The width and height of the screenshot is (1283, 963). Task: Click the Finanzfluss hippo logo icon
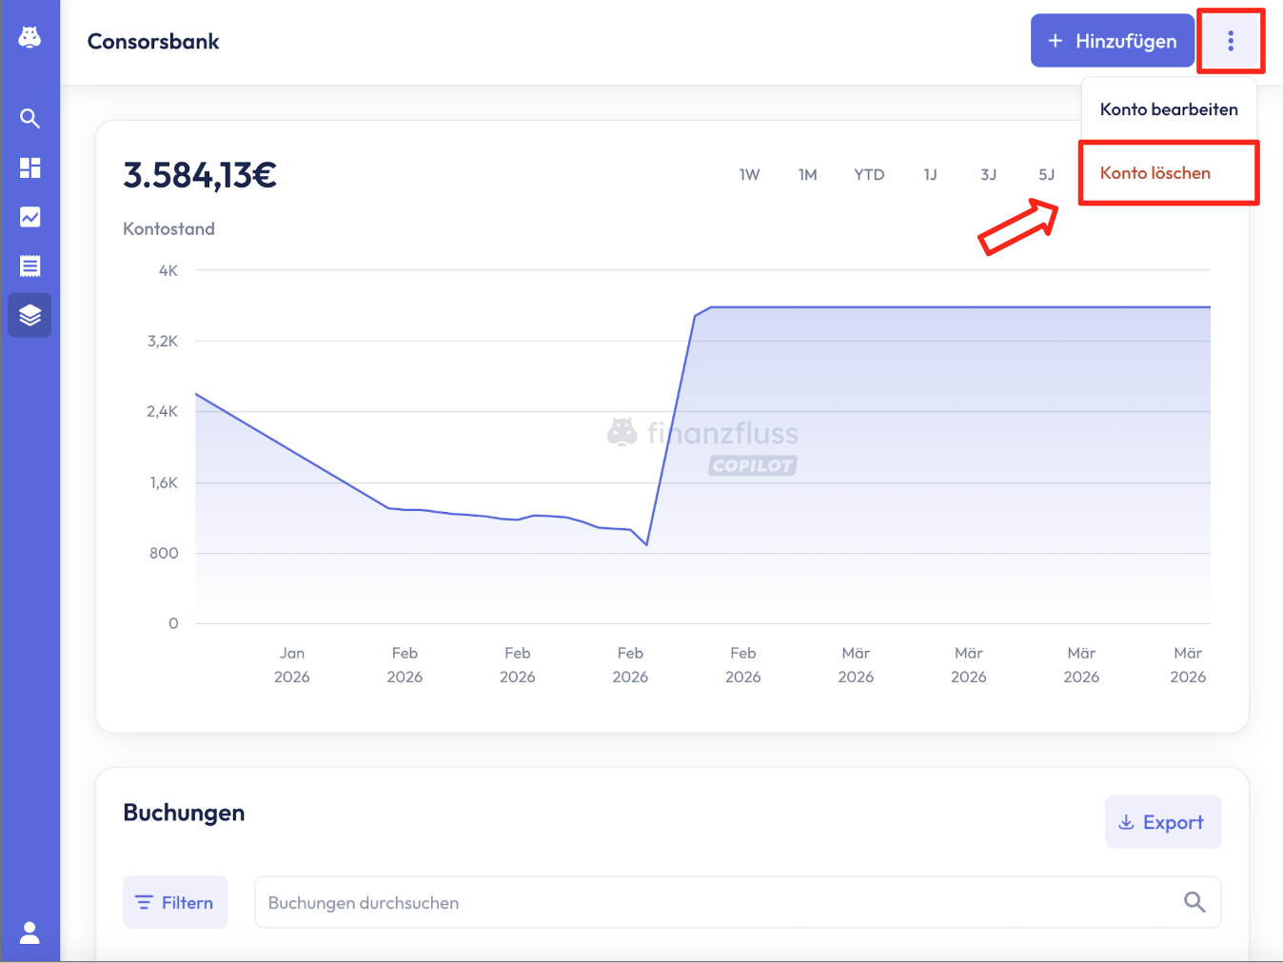click(30, 37)
